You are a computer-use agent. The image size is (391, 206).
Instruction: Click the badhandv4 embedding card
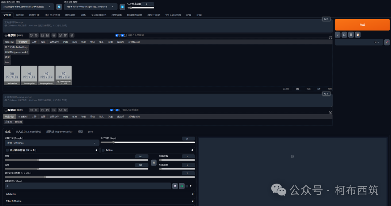12,76
